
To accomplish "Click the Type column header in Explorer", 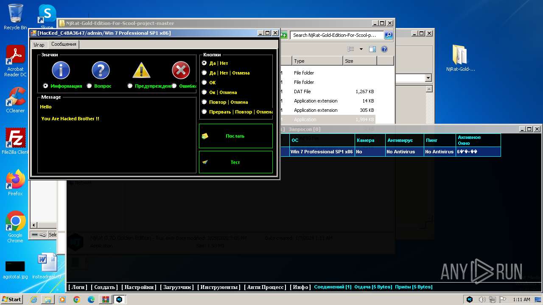I will click(x=316, y=61).
